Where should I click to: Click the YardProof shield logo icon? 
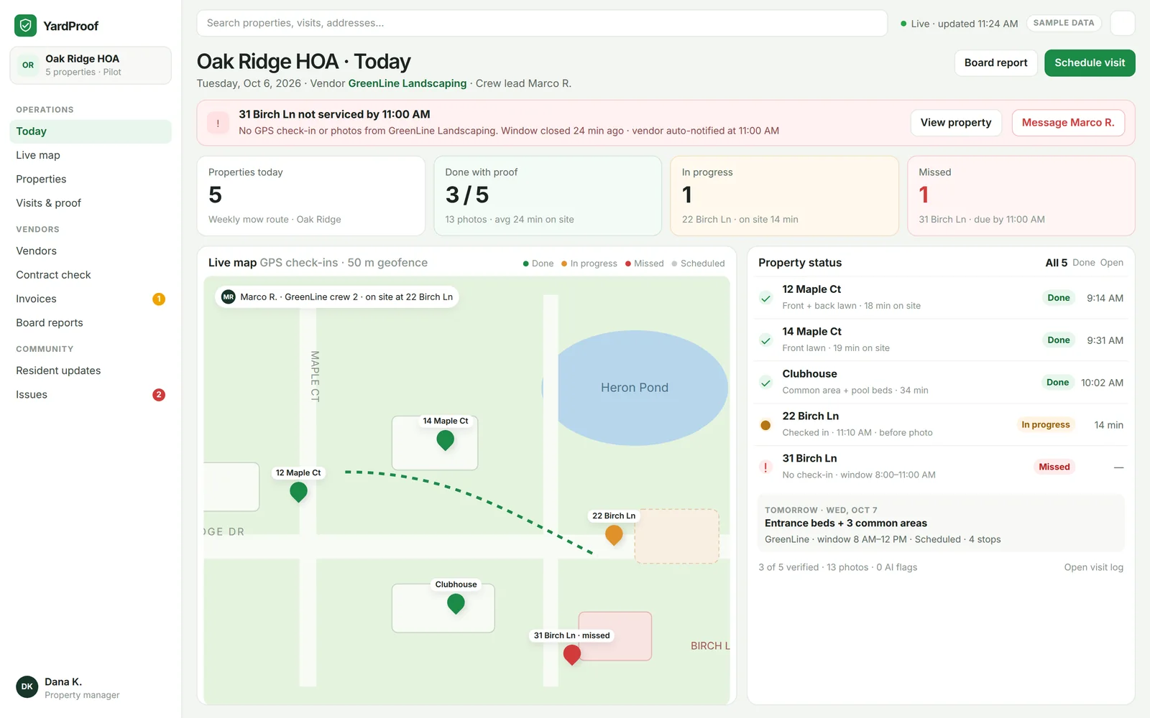26,26
